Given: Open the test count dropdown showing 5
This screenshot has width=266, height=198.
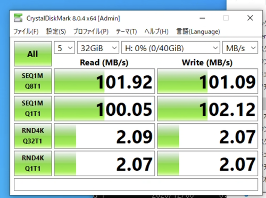Looking at the screenshot, I should pyautogui.click(x=64, y=47).
